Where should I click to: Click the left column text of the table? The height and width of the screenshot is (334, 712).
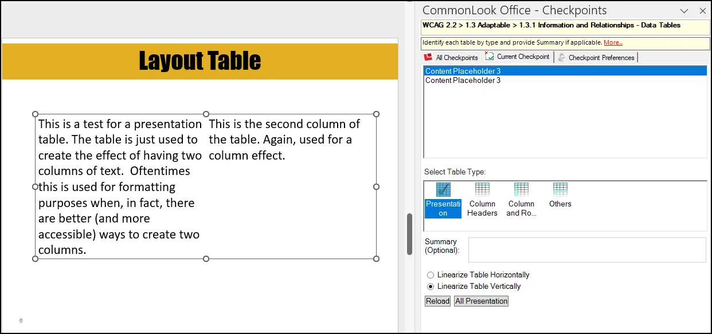(x=120, y=186)
